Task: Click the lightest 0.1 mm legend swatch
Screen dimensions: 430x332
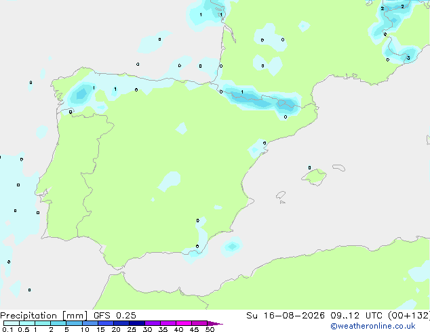Action: (x=12, y=323)
